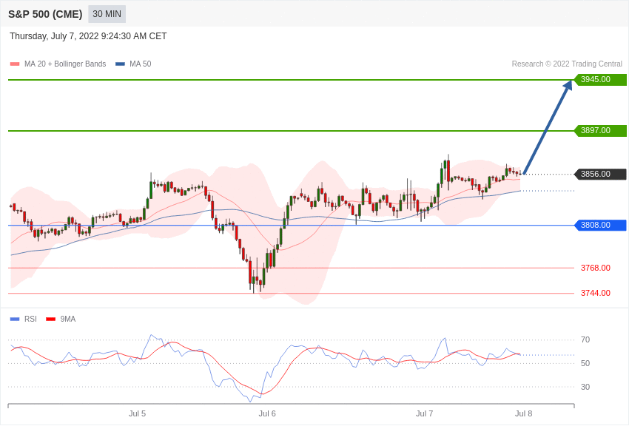Click the 3808.00 blue pivot price tag
The image size is (629, 426).
[600, 226]
